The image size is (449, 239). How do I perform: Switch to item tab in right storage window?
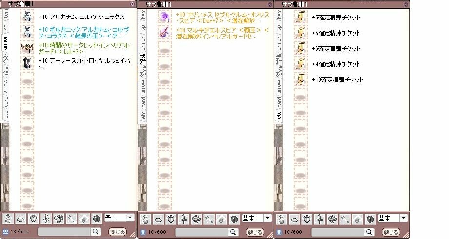(280, 14)
